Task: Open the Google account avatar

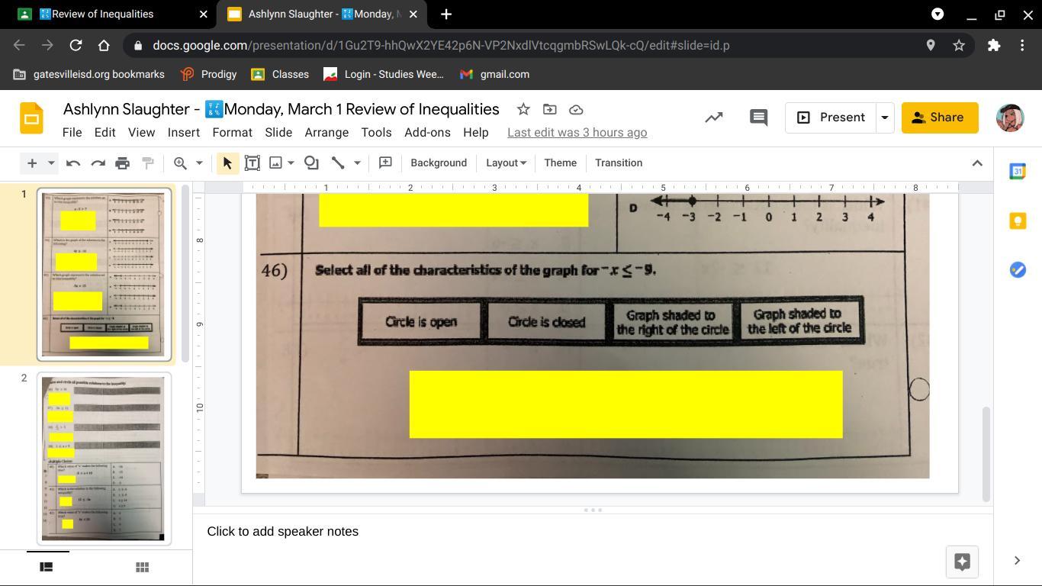Action: 1010,118
